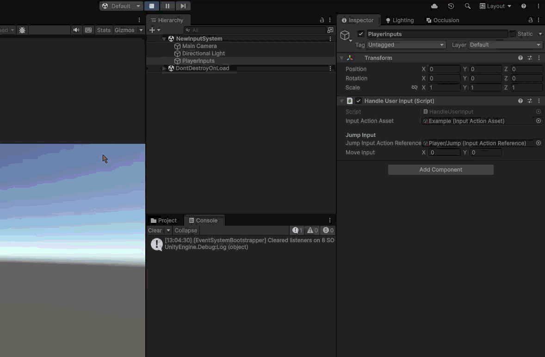Image resolution: width=545 pixels, height=357 pixels.
Task: Open the Gizmos dropdown arrow
Action: [x=141, y=30]
